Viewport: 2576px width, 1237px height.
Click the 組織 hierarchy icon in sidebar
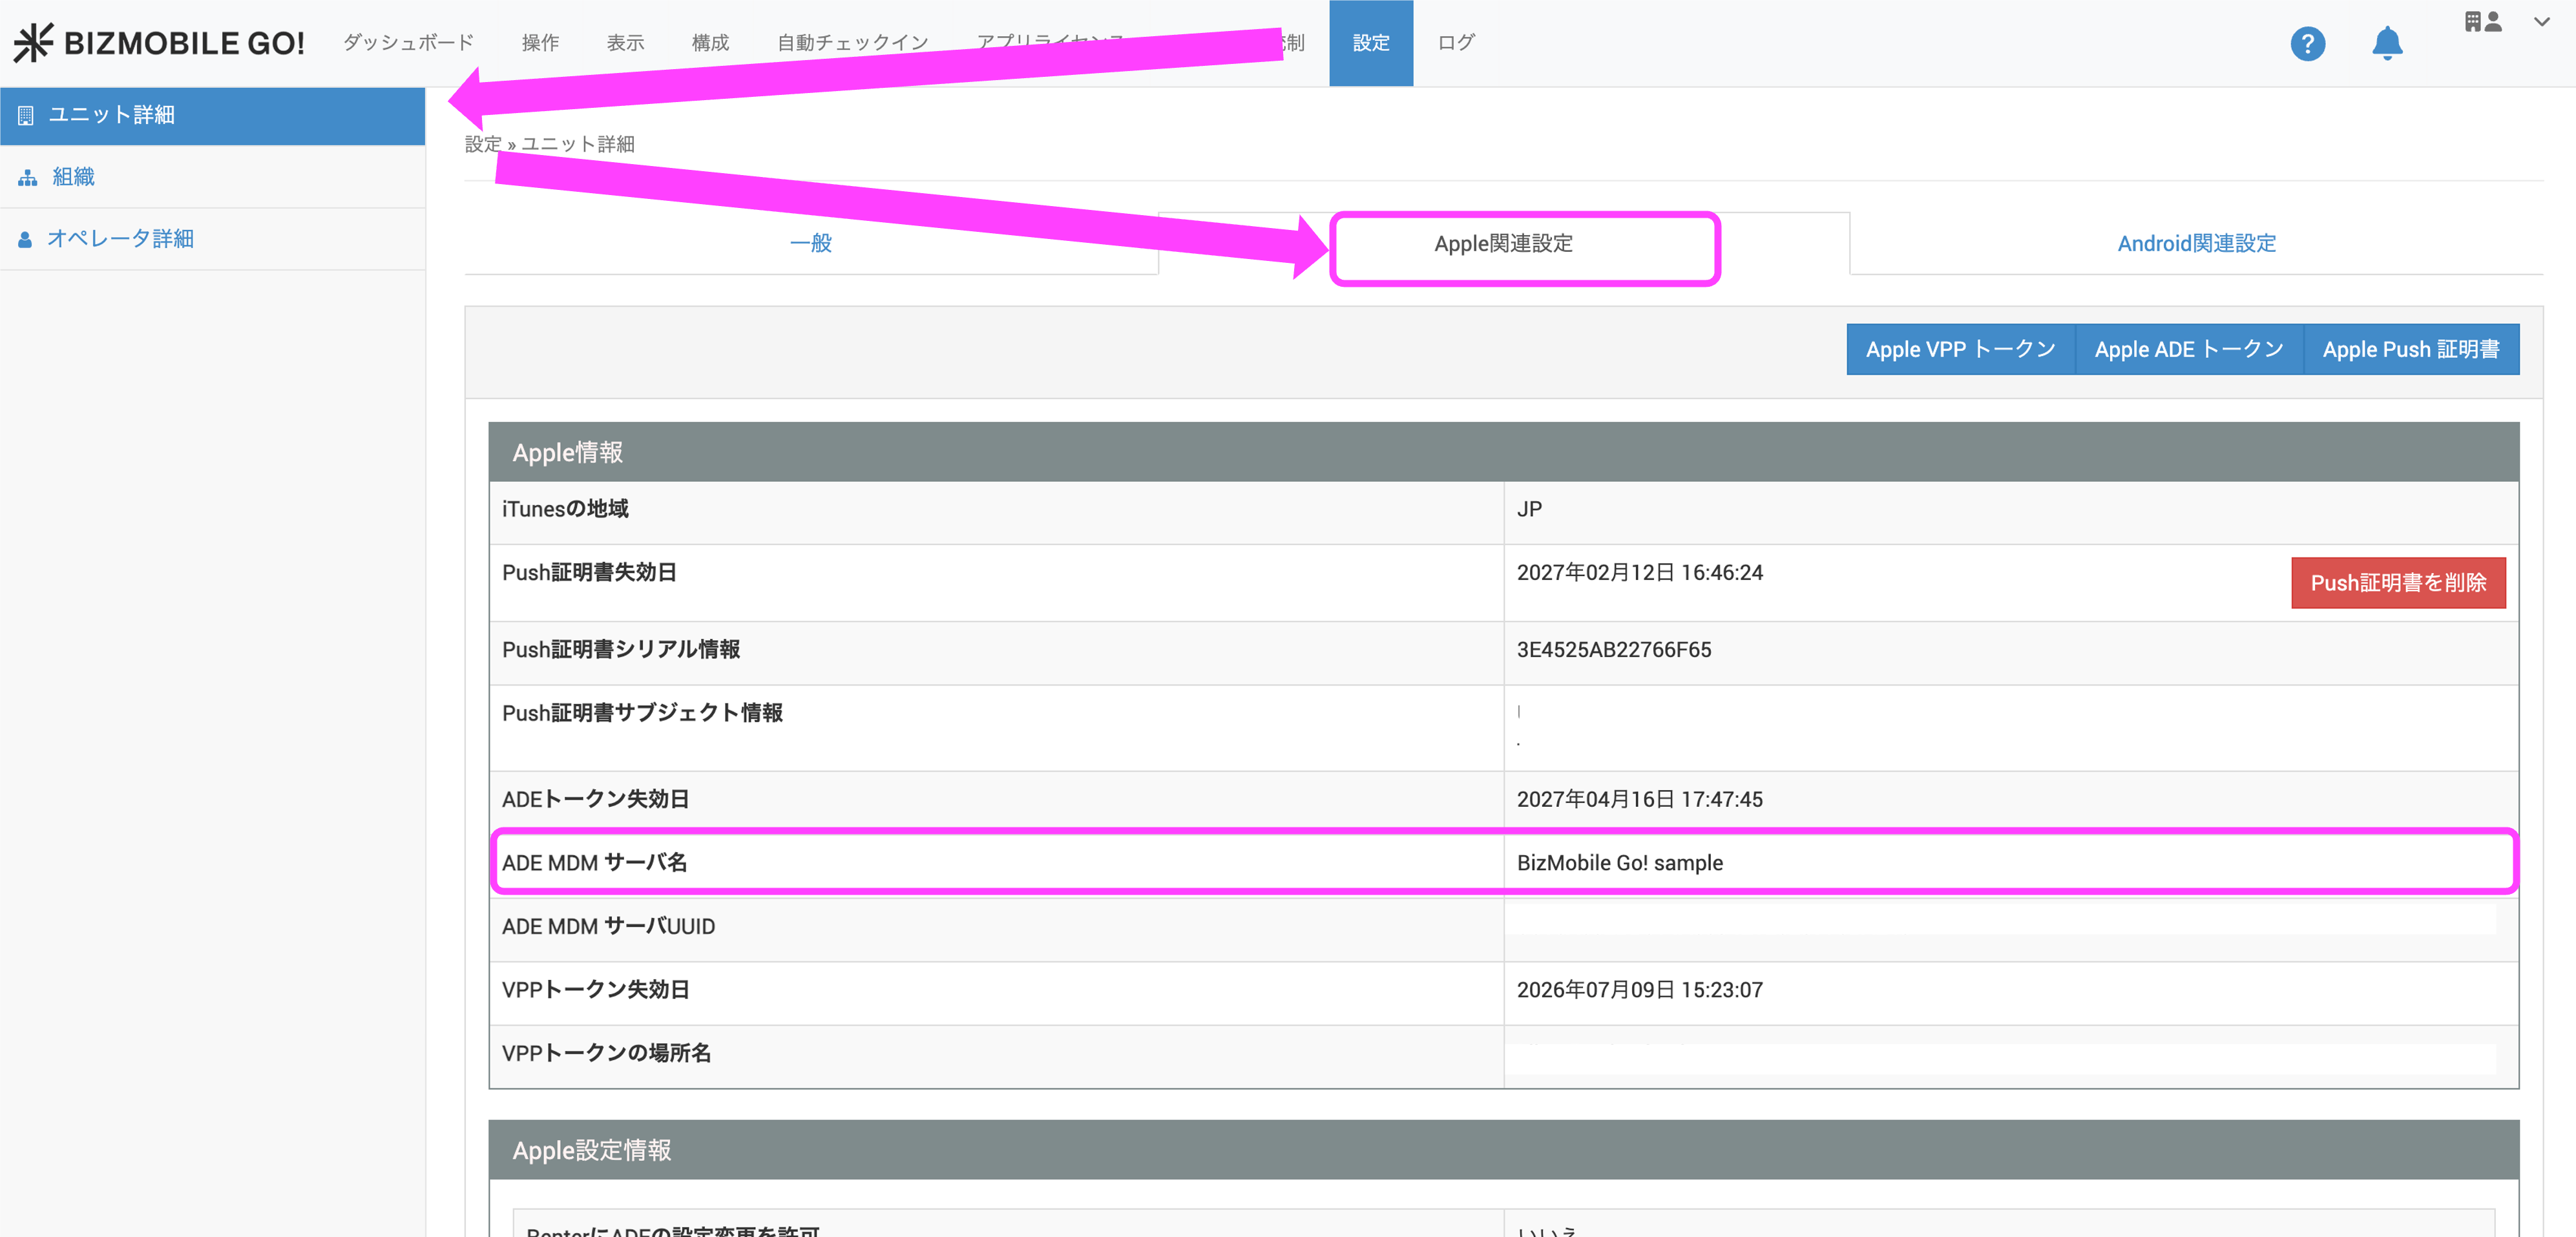(28, 177)
